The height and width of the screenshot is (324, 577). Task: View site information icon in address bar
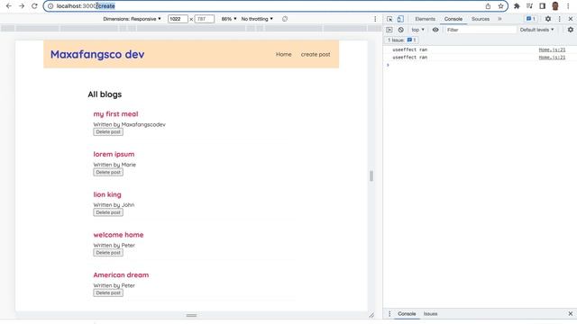(x=50, y=6)
